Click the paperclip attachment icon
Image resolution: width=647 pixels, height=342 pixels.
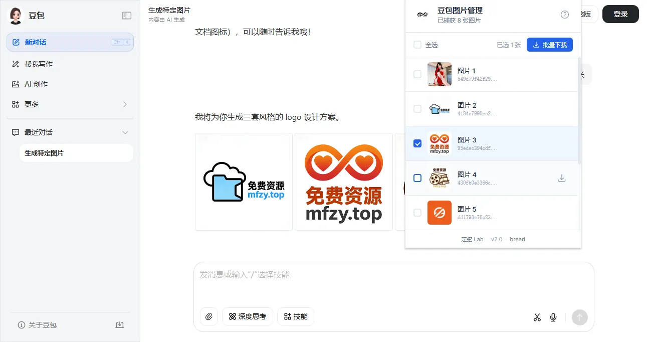(209, 316)
